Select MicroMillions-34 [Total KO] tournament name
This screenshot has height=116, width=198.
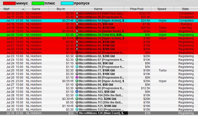point(101,35)
